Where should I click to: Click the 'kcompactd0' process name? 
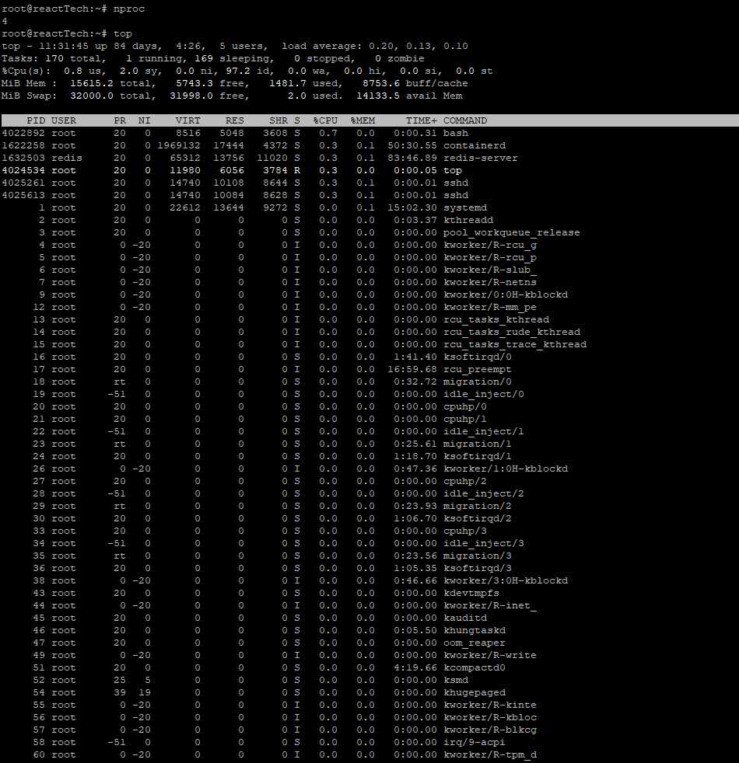click(475, 667)
